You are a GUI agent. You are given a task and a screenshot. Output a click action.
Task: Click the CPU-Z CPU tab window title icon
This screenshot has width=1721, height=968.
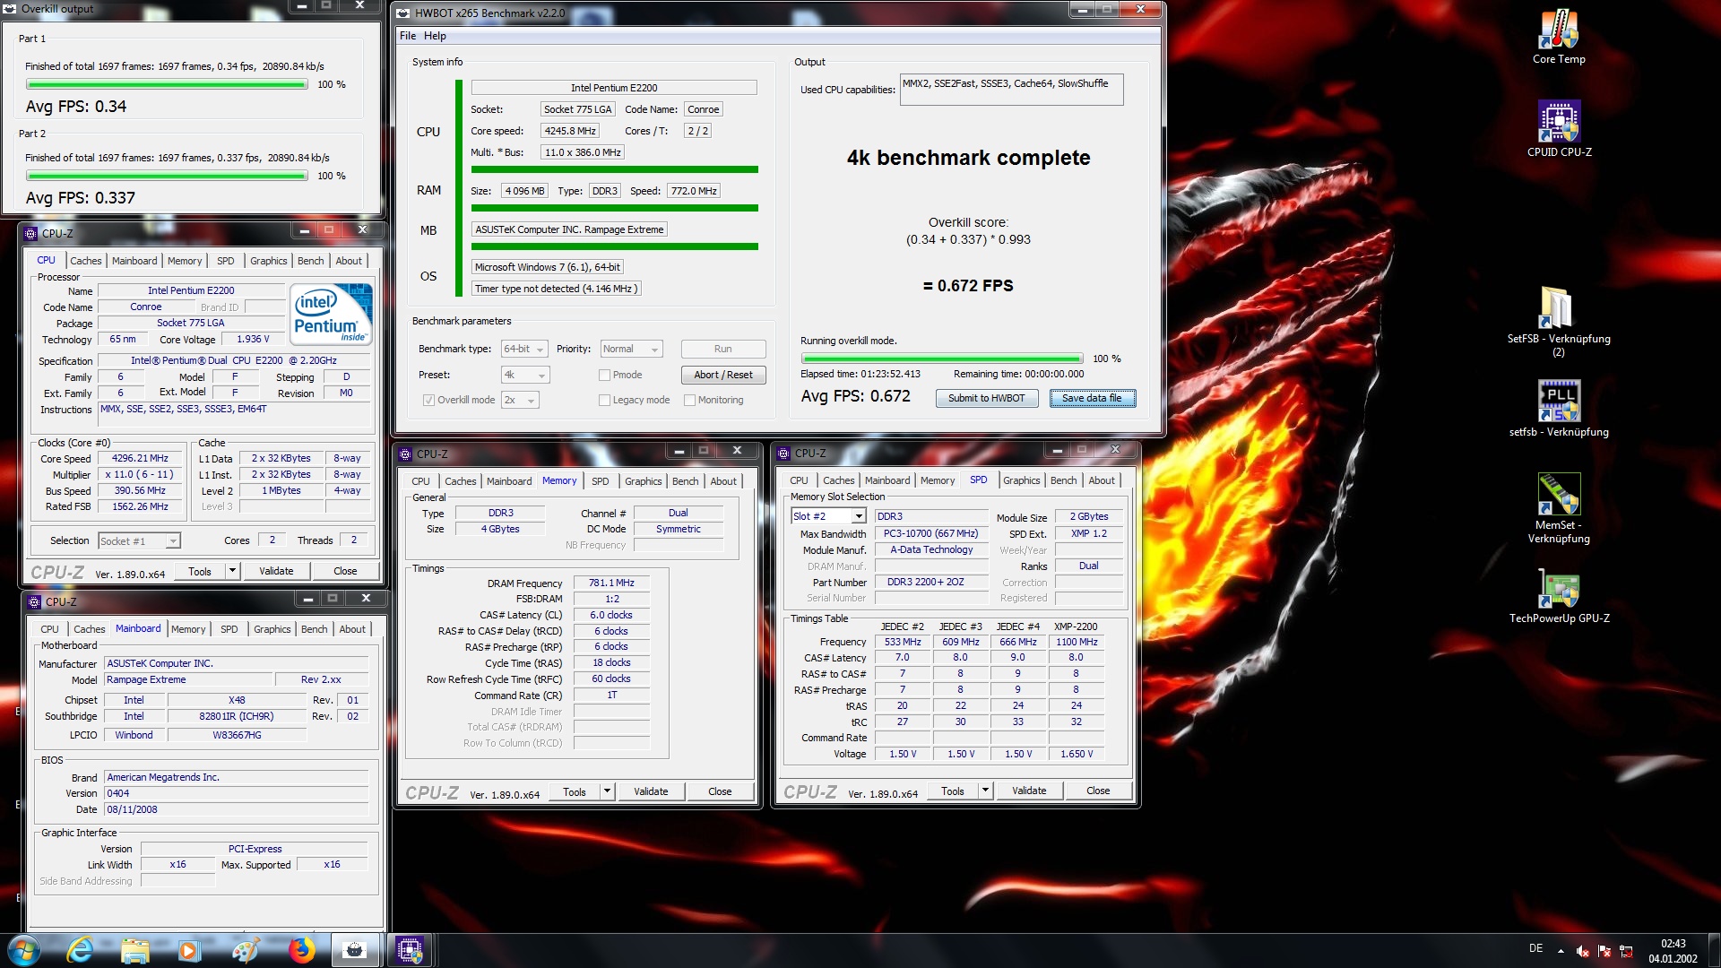click(30, 234)
